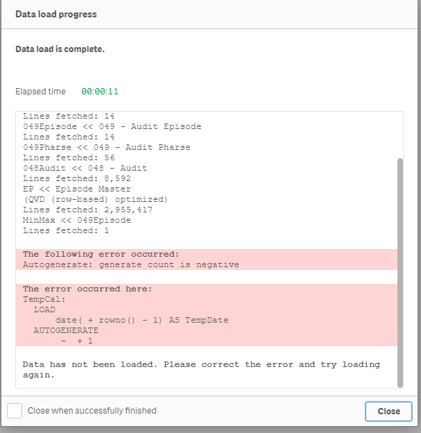Click the 'Lines fetched: 2,955,417' log line

tap(87, 210)
